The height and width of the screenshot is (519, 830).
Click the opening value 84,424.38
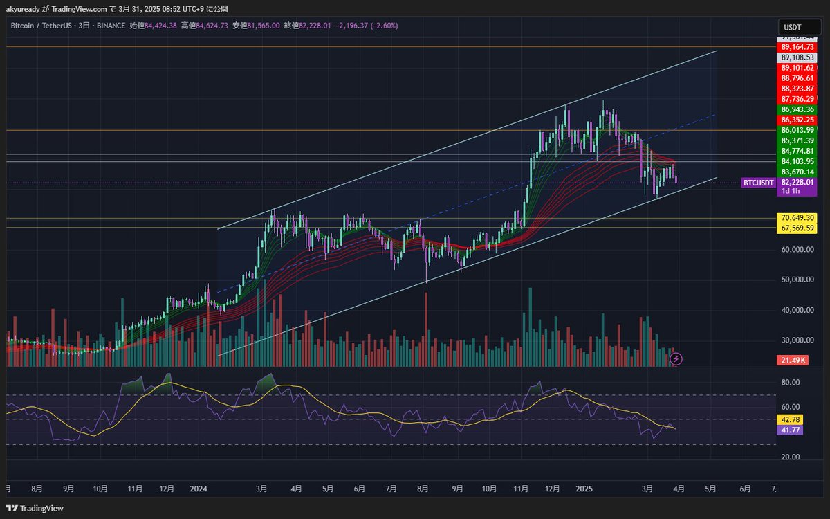159,26
